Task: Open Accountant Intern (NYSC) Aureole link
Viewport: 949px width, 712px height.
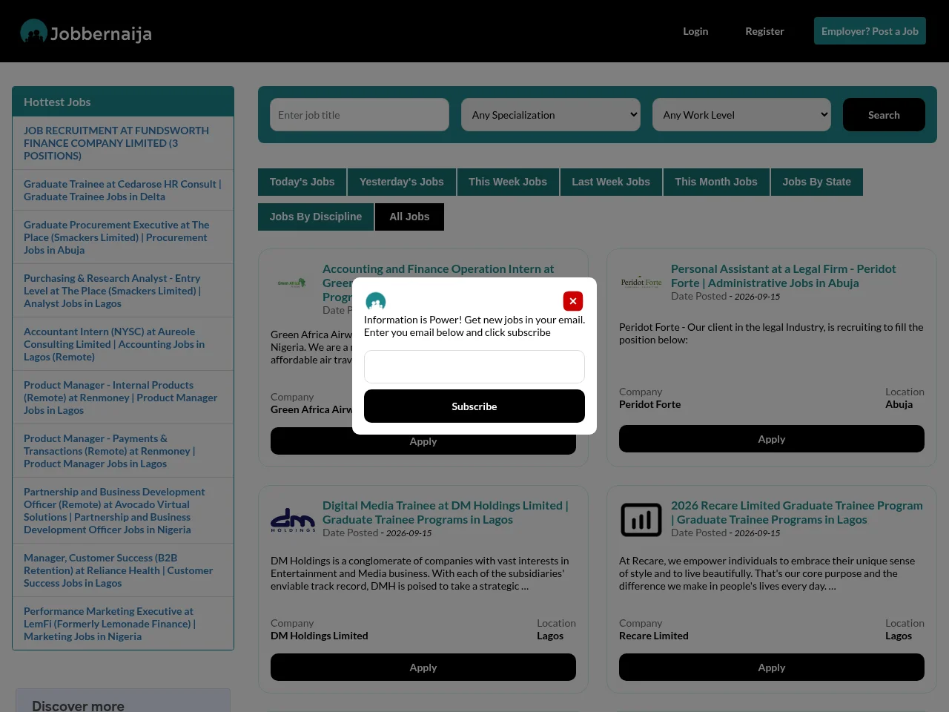Action: (114, 344)
